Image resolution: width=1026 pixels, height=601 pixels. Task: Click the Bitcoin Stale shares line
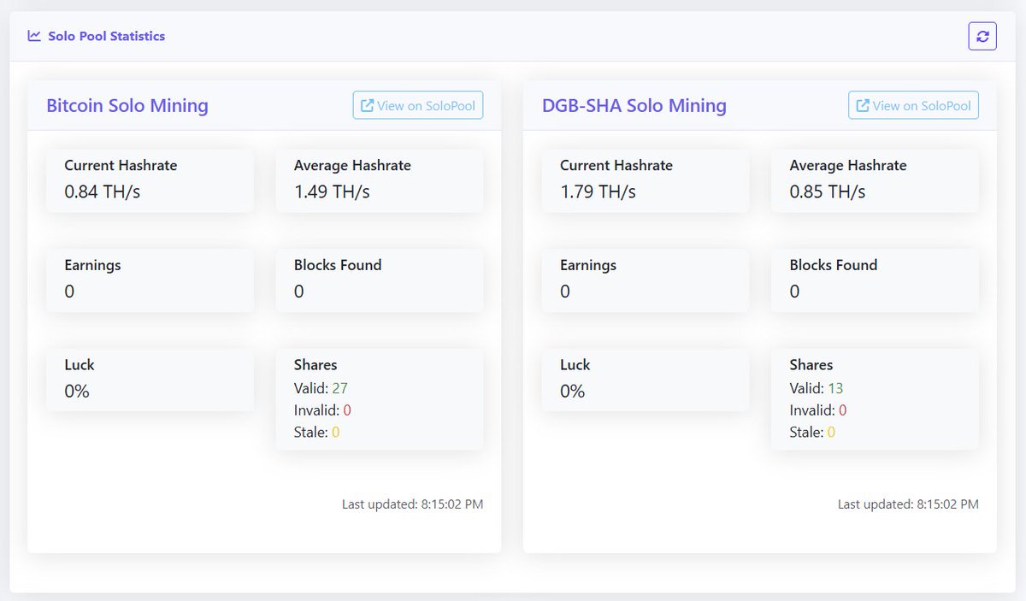point(316,433)
